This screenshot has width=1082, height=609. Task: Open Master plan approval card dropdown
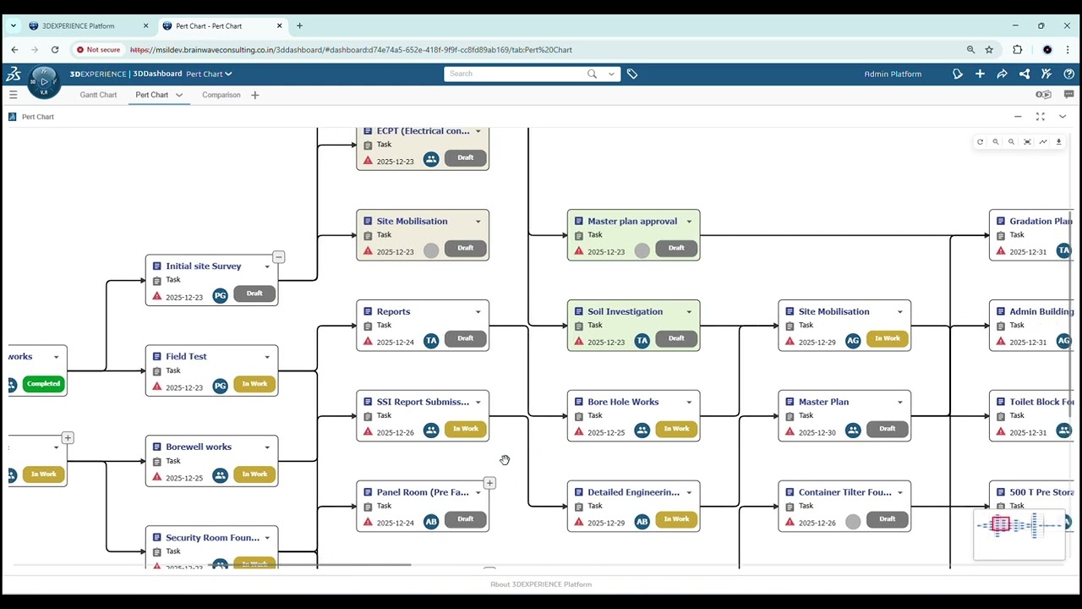point(689,222)
